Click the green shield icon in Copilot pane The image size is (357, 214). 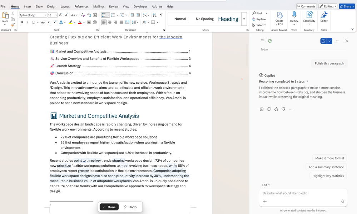pyautogui.click(x=270, y=41)
